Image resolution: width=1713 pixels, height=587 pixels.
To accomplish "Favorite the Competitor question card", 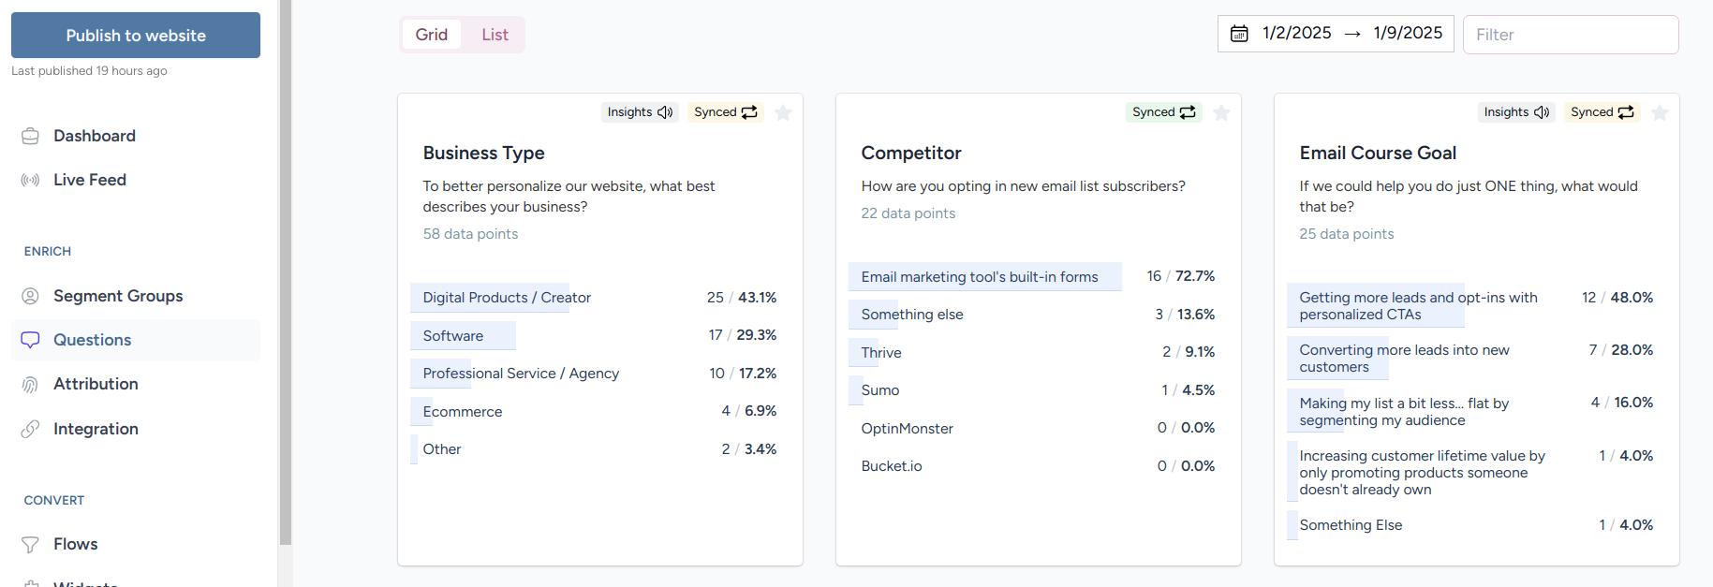I will pos(1221,113).
